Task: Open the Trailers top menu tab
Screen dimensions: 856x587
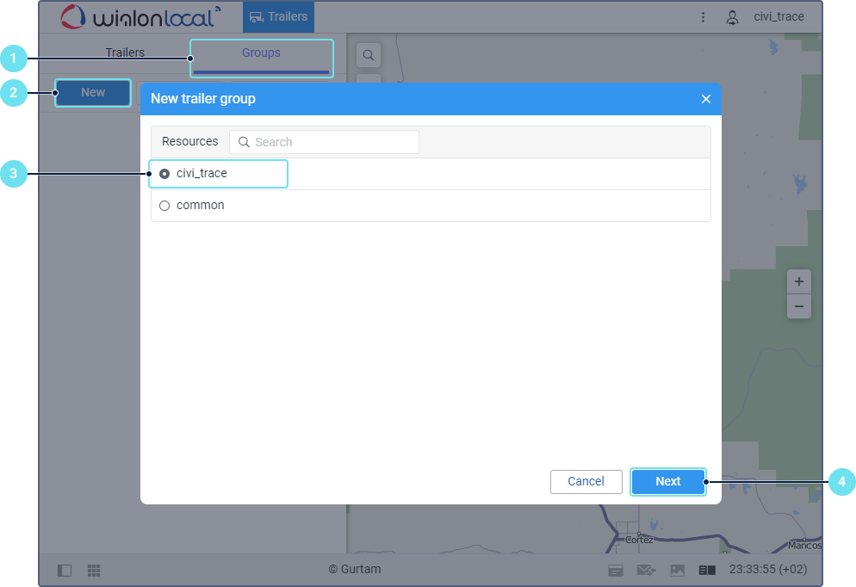Action: click(278, 17)
